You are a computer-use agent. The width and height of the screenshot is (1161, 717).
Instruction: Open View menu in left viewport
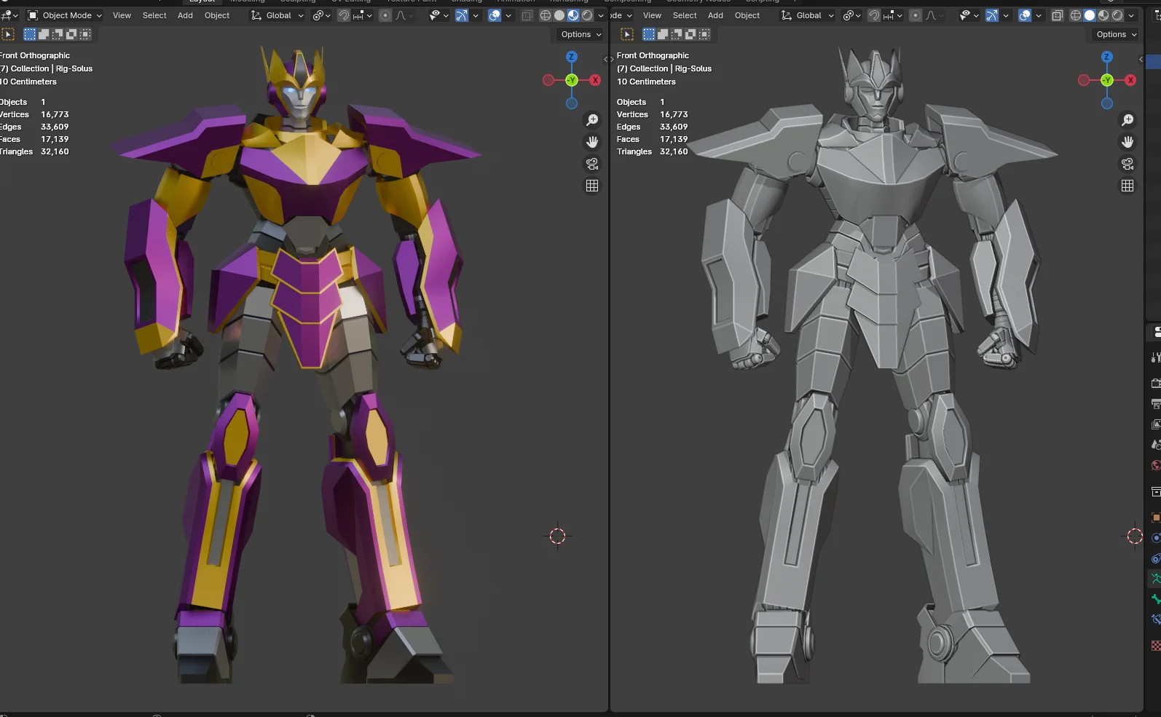122,15
